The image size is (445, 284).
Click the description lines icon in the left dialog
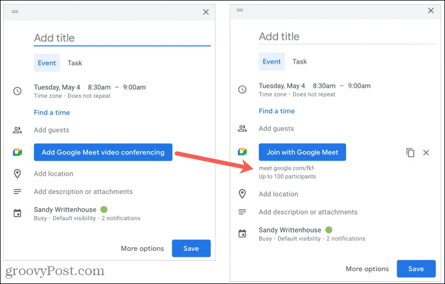[x=17, y=192]
